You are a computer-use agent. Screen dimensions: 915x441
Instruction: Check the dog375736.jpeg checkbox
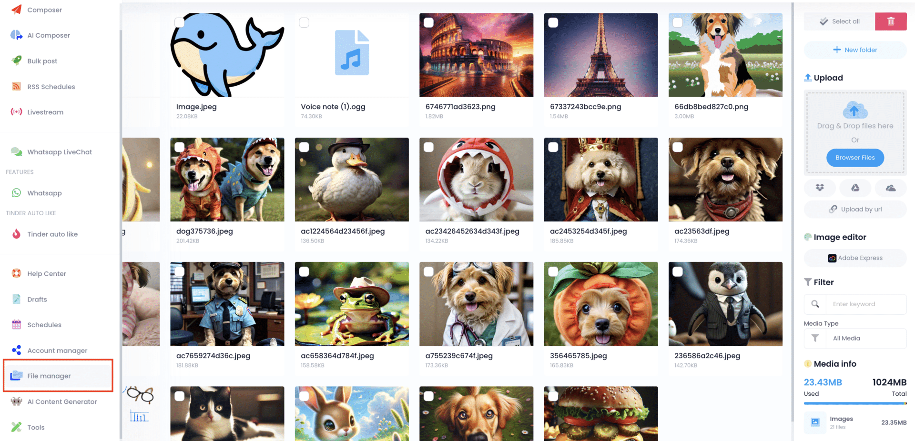point(179,147)
